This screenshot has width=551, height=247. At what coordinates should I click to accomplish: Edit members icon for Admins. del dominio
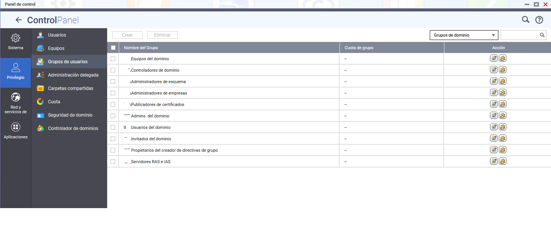click(503, 116)
